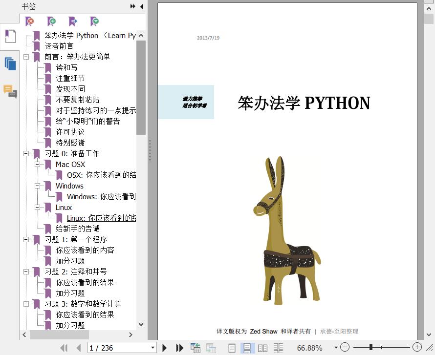Open the page number dropdown
This screenshot has height=355, width=435.
click(x=152, y=348)
